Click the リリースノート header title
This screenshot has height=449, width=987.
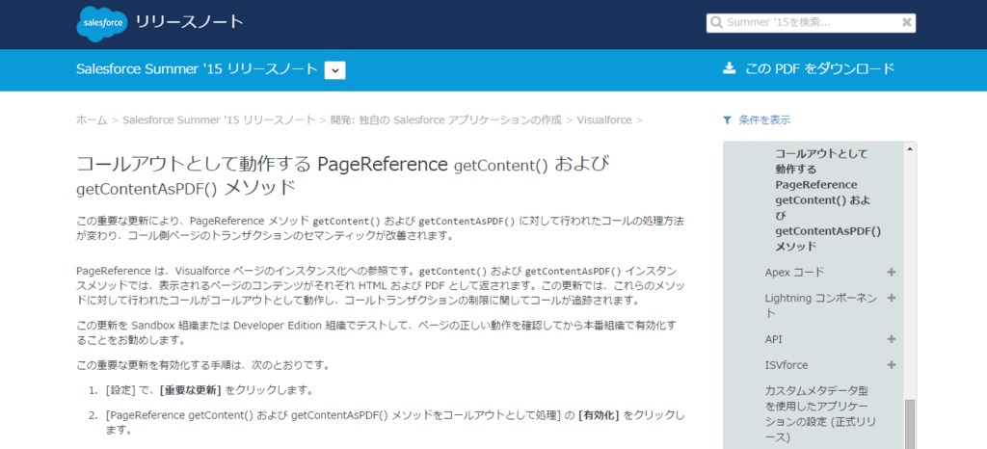click(190, 21)
